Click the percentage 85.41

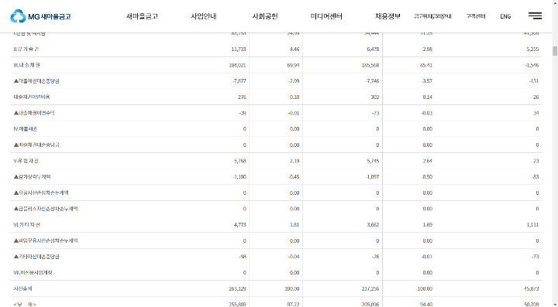tap(426, 65)
